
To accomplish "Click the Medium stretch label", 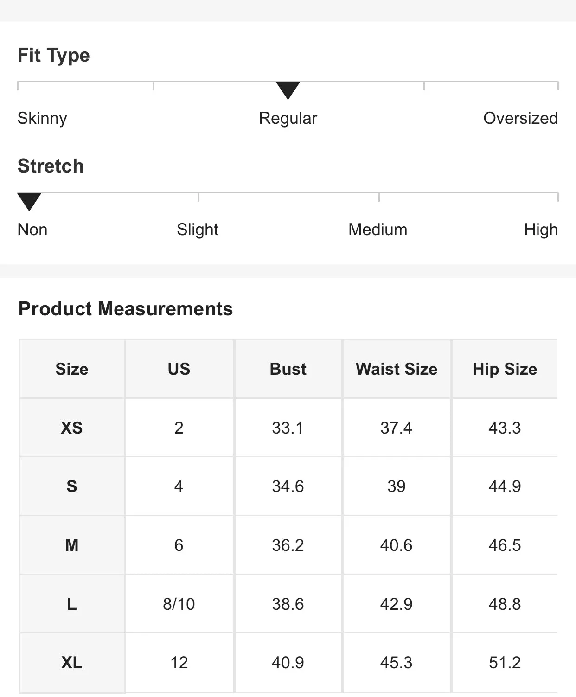I will point(378,230).
